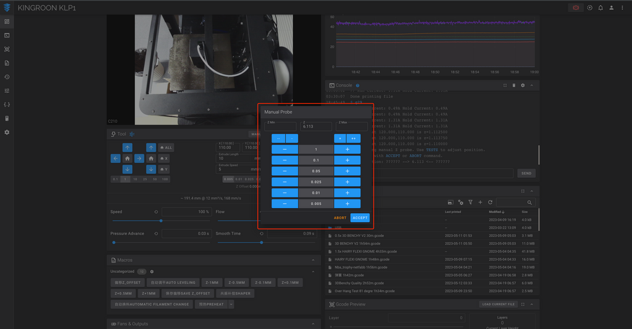The height and width of the screenshot is (329, 632).
Task: Collapse the Console panel with its chevron
Action: pyautogui.click(x=531, y=85)
